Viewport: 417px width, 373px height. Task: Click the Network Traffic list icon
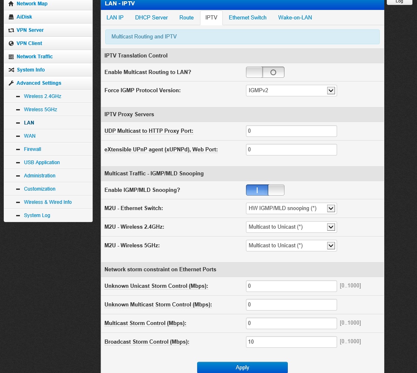pyautogui.click(x=11, y=57)
